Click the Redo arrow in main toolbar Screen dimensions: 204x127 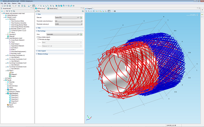(16, 6)
